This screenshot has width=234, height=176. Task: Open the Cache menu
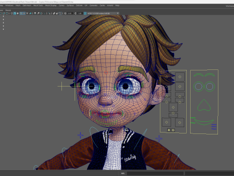point(102,5)
